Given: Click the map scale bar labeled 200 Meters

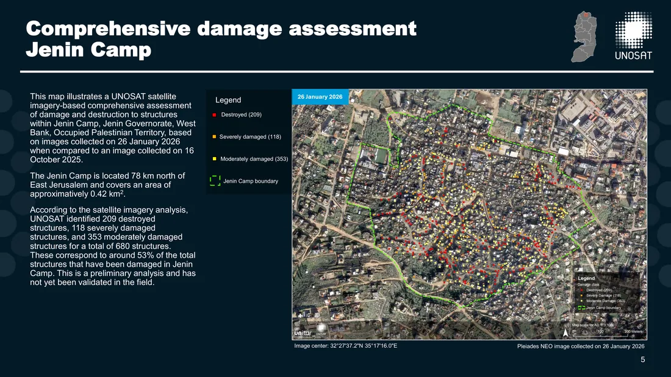Looking at the screenshot, I should point(609,332).
